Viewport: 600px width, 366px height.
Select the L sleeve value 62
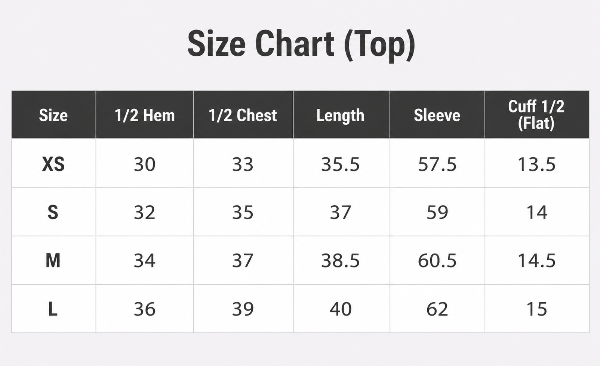[x=437, y=309]
